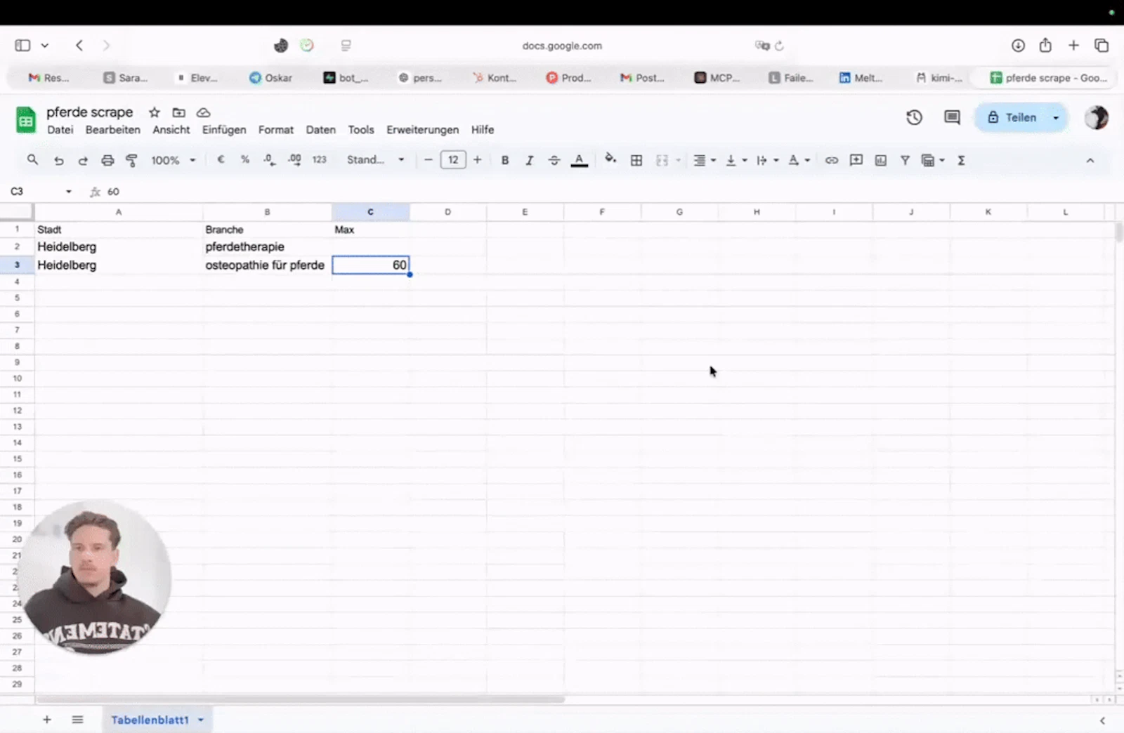The width and height of the screenshot is (1124, 733).
Task: Open the font dropdown labeled Stand...
Action: coord(376,160)
